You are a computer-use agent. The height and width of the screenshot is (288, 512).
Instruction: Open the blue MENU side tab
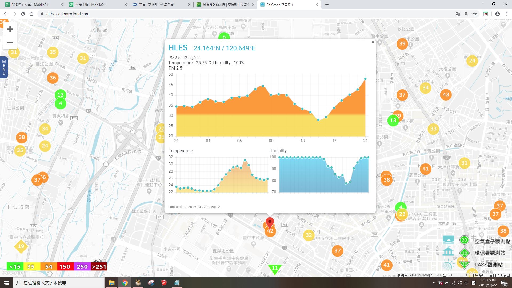(4, 67)
